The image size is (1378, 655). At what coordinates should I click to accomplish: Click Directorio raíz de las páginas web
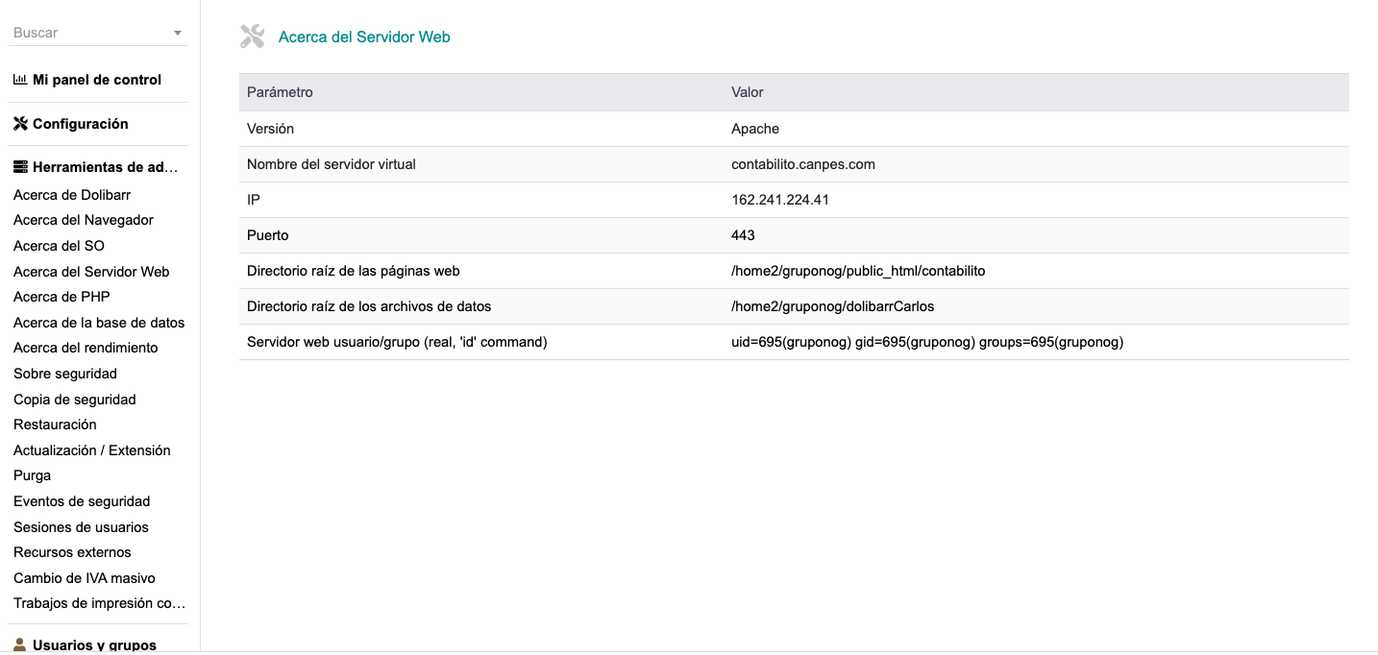click(x=354, y=271)
